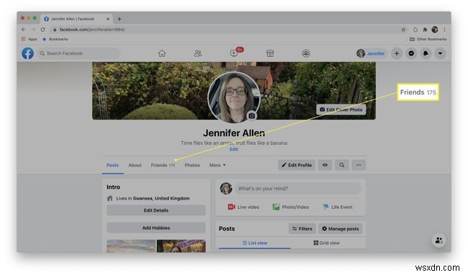Add a Photo/Video post
Screen dimensions: 468x275
point(291,207)
